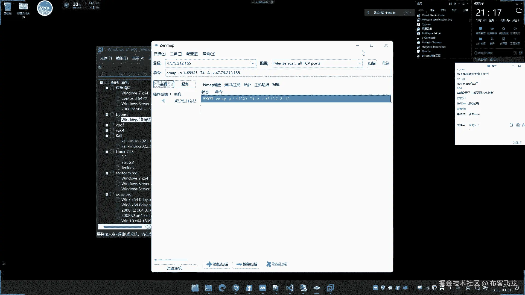Click the Windows Start button
The height and width of the screenshot is (295, 525).
(x=195, y=288)
